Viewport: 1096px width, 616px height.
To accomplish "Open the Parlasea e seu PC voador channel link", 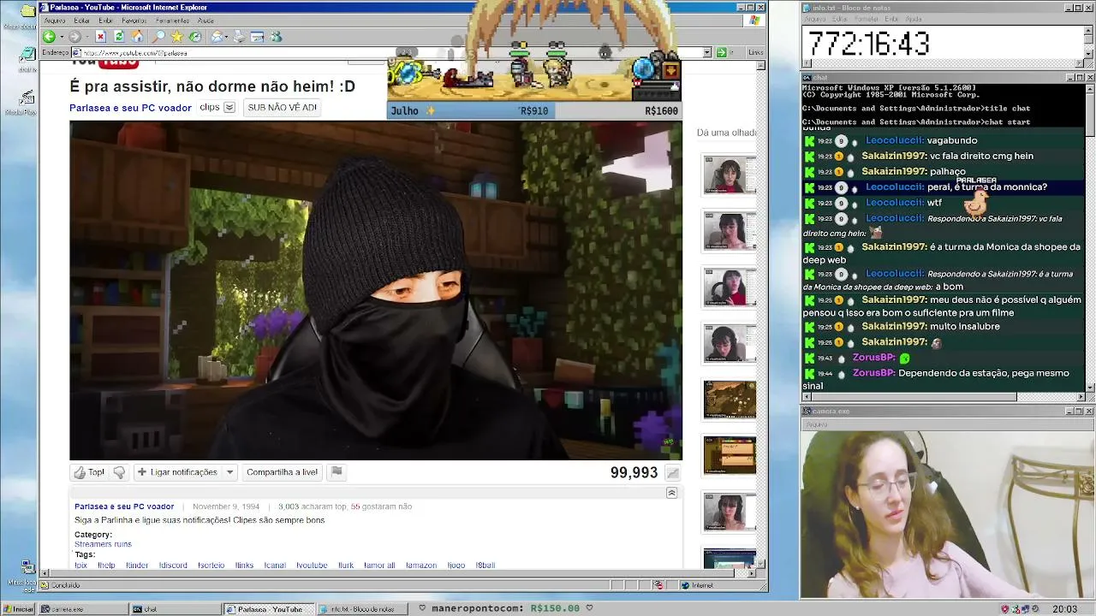I will [x=130, y=108].
